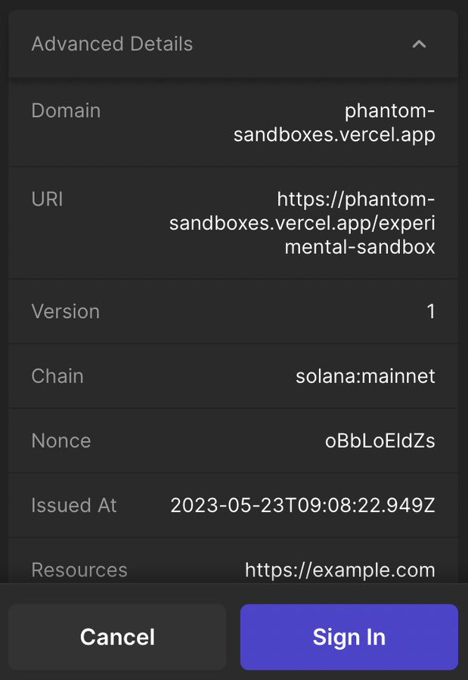Click the Resources field label

(x=79, y=570)
